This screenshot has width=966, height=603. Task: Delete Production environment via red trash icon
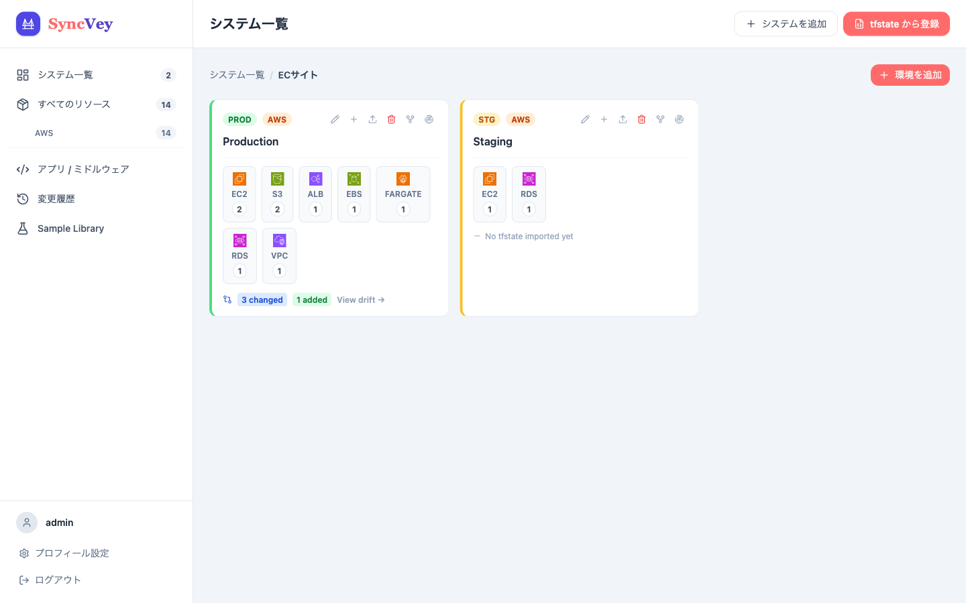(391, 119)
